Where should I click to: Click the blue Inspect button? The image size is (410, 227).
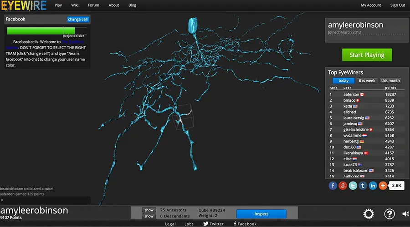tap(261, 214)
